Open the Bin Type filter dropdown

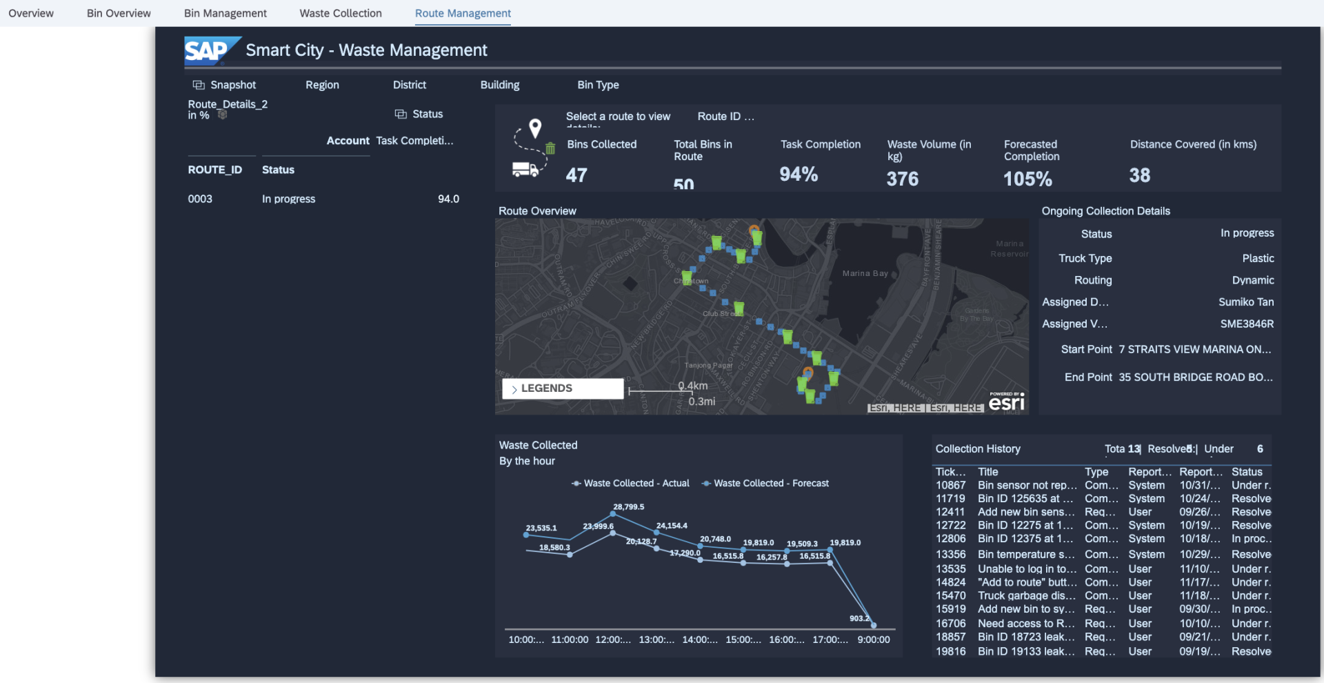598,85
